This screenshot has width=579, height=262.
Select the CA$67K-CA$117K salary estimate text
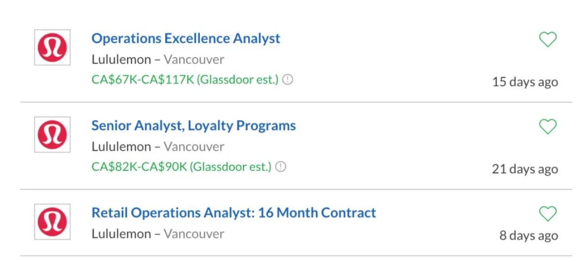185,80
